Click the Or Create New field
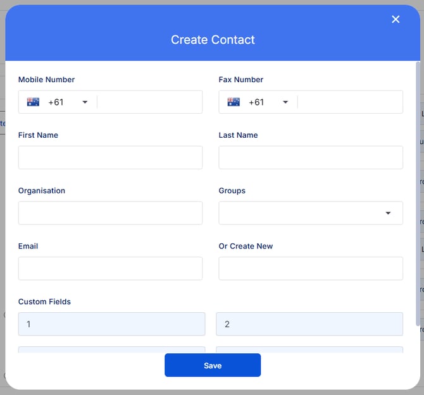Screen dimensions: 424x395 click(x=311, y=269)
